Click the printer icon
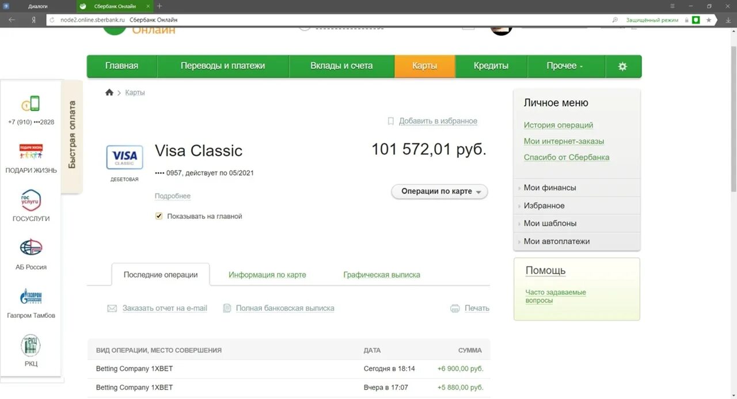Screen dimensions: 737x399 pyautogui.click(x=455, y=308)
